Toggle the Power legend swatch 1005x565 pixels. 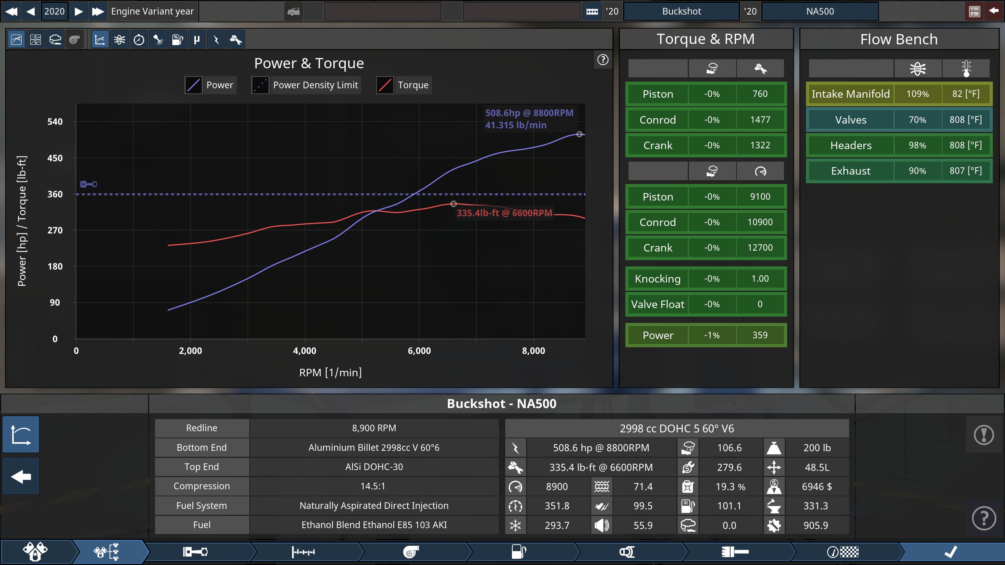[194, 85]
